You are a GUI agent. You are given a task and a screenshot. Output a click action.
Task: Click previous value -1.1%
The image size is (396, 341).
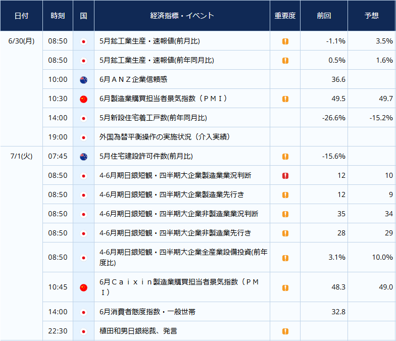335,41
